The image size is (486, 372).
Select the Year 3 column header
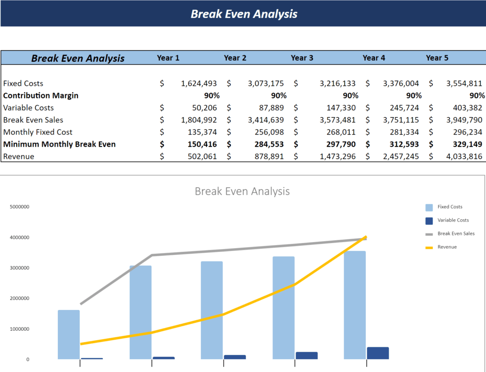[x=302, y=57]
